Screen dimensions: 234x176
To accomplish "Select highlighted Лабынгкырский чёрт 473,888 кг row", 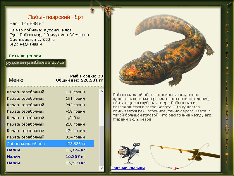I will pos(50,143).
